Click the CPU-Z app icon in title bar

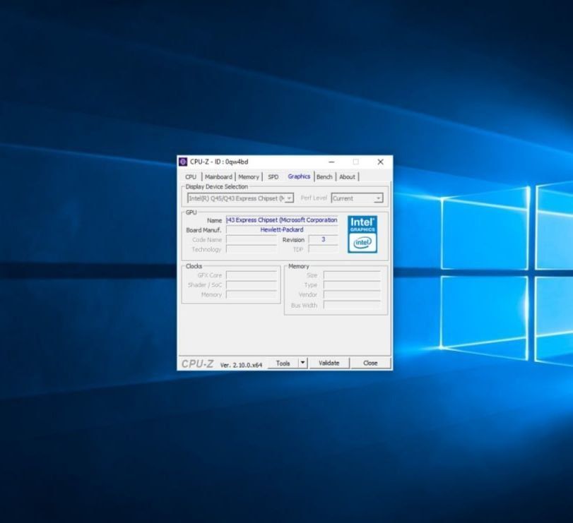pyautogui.click(x=183, y=162)
